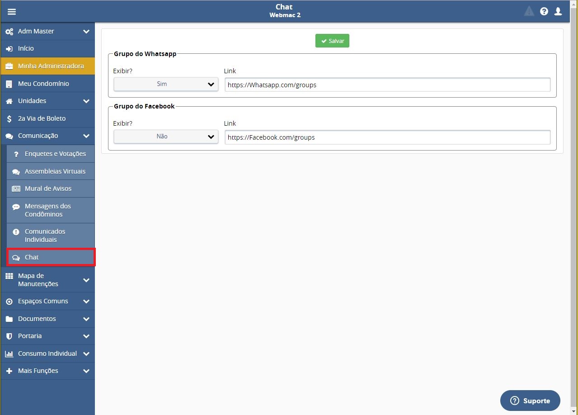Open Mural de Avisos submenu item
The image size is (578, 415).
(x=51, y=189)
